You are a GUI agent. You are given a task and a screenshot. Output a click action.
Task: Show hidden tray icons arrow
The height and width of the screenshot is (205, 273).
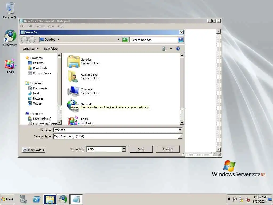[x=229, y=199]
